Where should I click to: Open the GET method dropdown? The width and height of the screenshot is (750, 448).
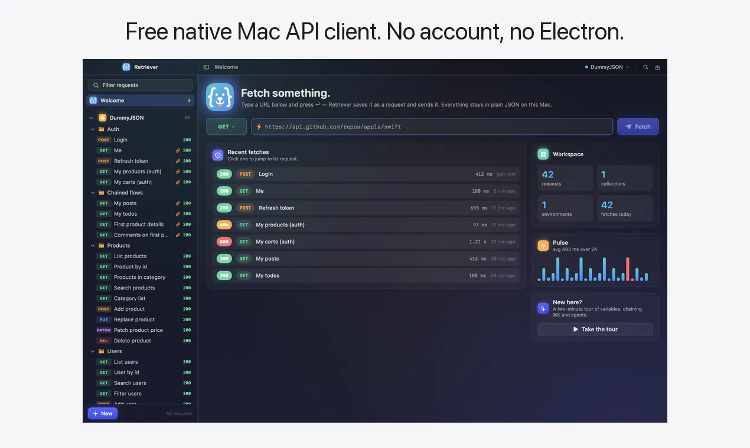click(x=227, y=127)
